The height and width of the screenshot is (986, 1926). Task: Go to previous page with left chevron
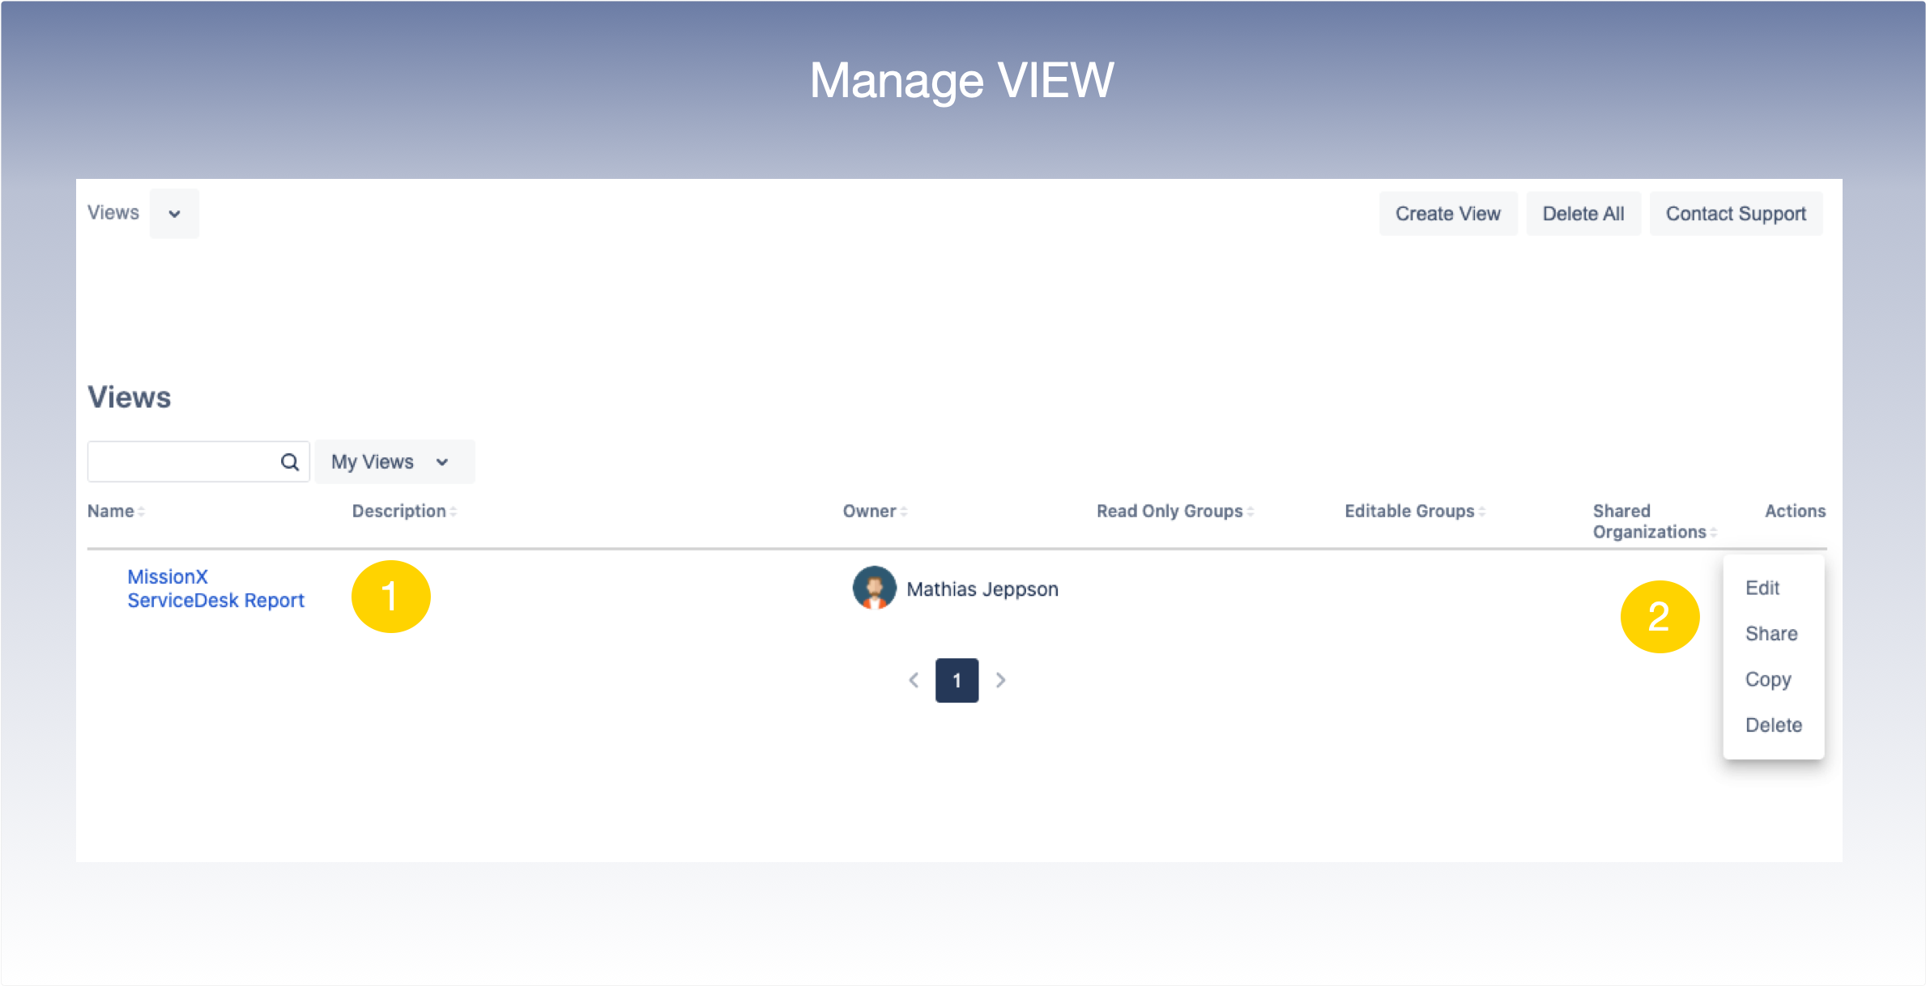[x=914, y=681]
